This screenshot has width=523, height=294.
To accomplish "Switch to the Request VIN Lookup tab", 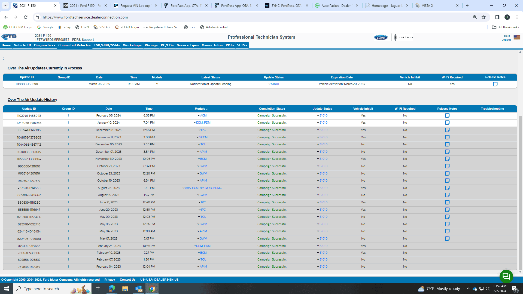I will click(x=136, y=5).
